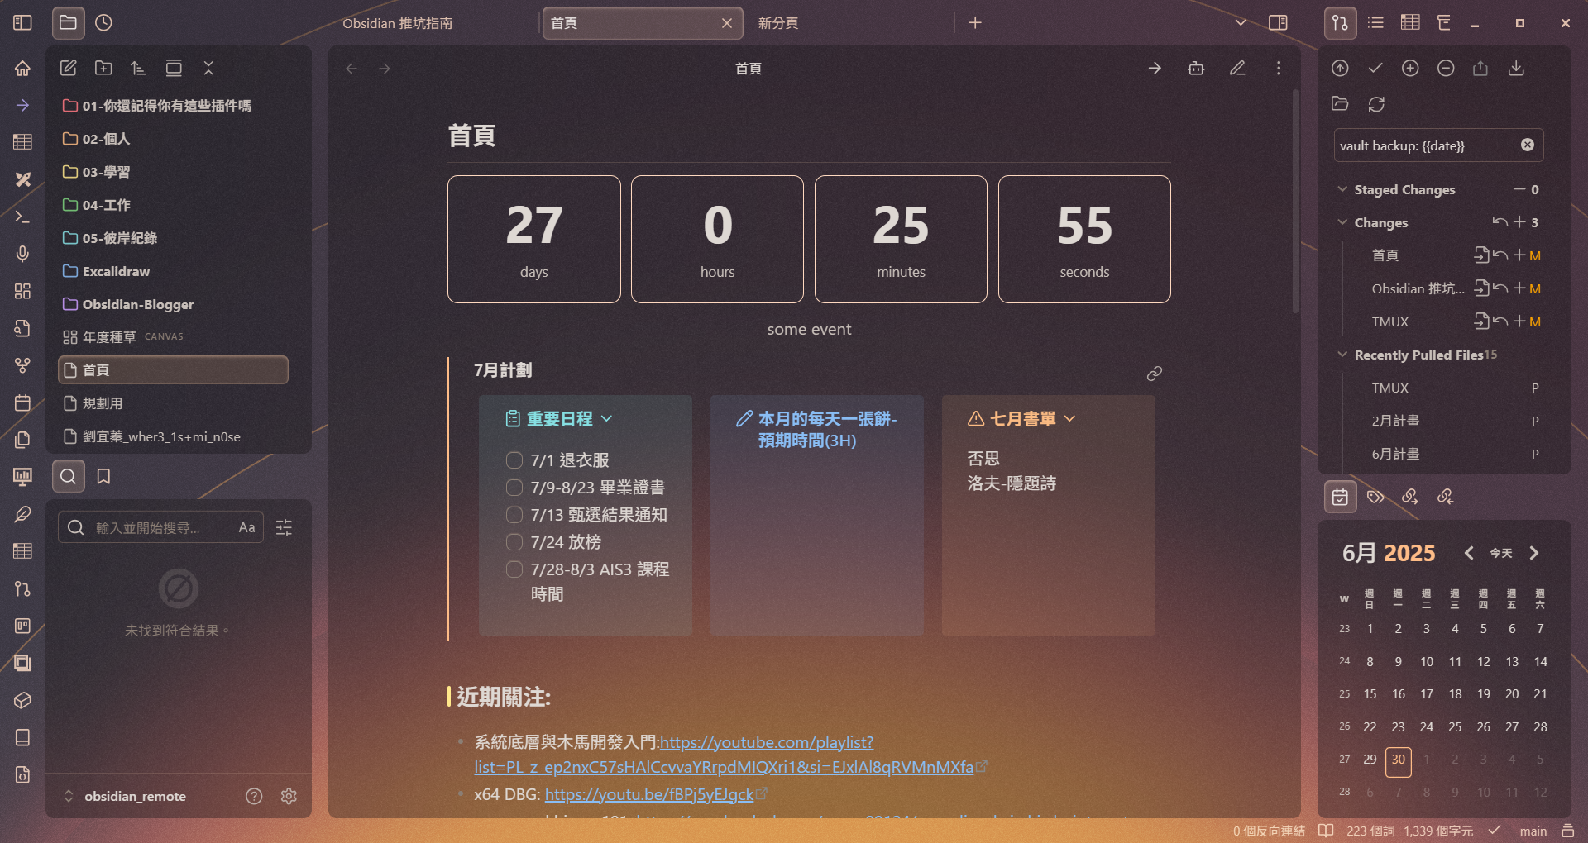Refresh the Git changes view
This screenshot has height=843, width=1588.
(x=1376, y=104)
